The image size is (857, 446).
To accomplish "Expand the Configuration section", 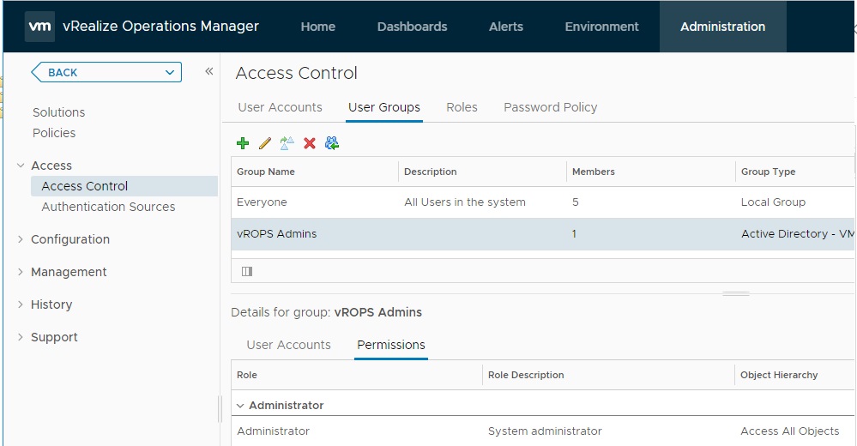I will pos(21,238).
